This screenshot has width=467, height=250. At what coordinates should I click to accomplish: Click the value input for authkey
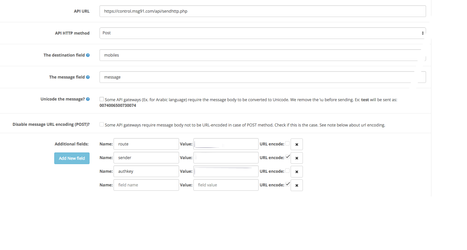click(x=226, y=171)
